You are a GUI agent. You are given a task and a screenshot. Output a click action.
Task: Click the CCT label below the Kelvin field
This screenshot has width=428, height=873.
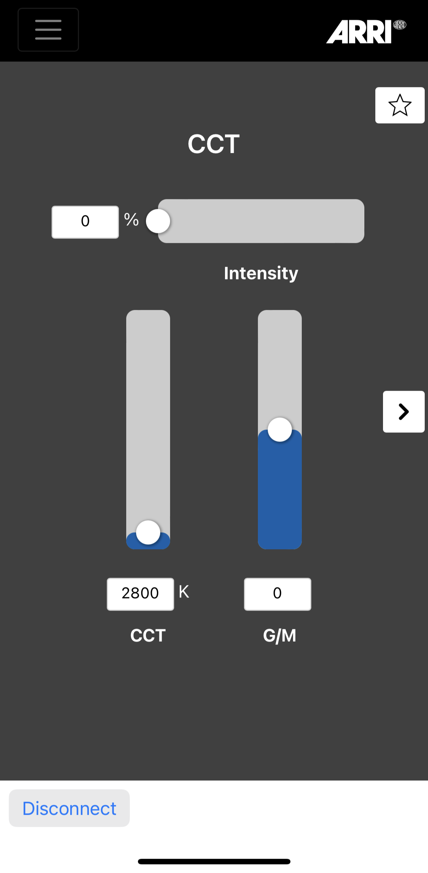148,636
